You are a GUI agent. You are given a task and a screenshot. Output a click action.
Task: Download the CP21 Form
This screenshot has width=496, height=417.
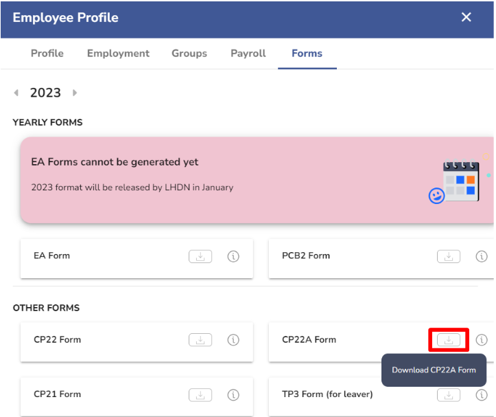(x=200, y=395)
